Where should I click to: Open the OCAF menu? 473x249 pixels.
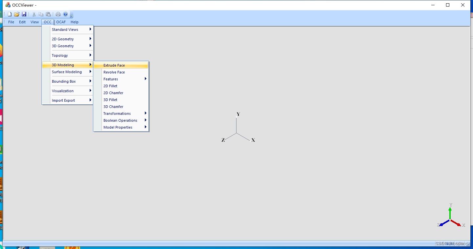tap(61, 22)
